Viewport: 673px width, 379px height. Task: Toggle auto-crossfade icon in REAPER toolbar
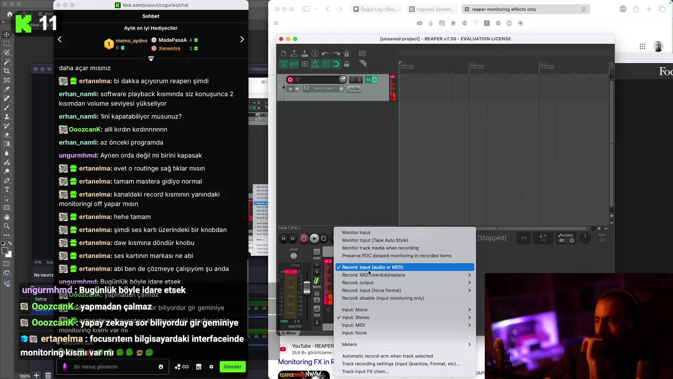[283, 64]
